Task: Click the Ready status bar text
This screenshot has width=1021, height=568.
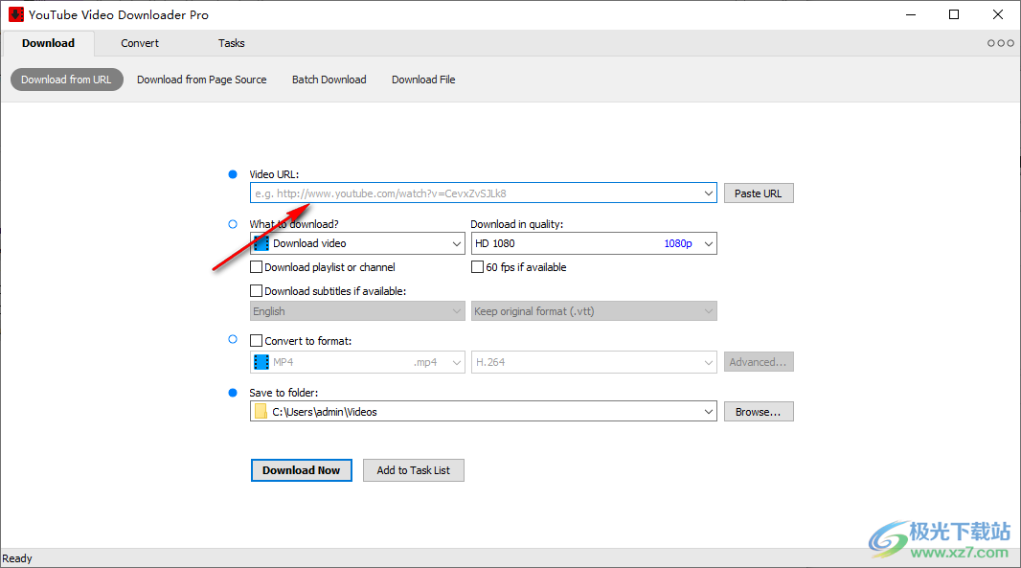Action: tap(17, 558)
